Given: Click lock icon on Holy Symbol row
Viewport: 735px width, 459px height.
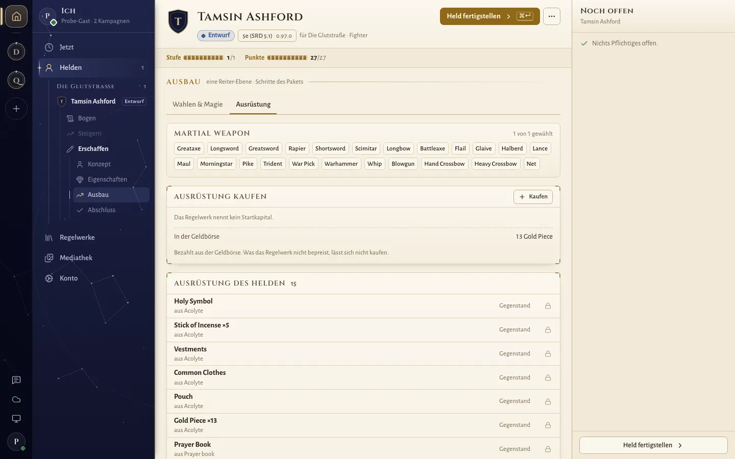Looking at the screenshot, I should click(548, 306).
